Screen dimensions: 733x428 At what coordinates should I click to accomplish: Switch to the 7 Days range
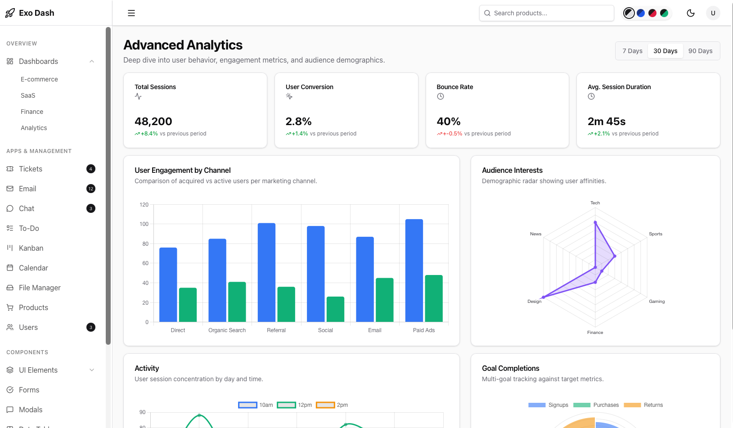tap(632, 51)
